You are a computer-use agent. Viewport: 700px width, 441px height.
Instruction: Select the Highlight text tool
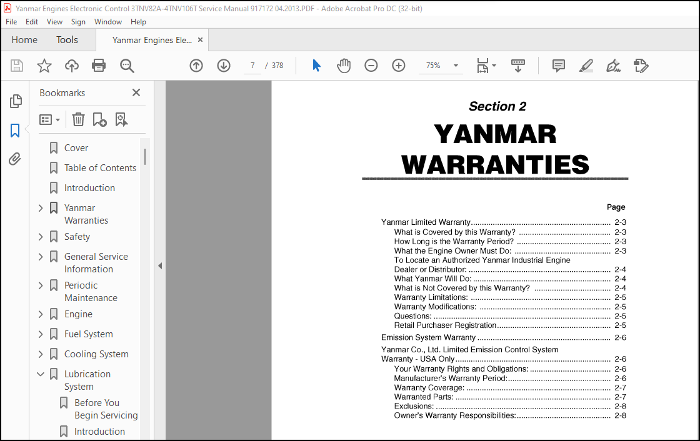tap(586, 66)
